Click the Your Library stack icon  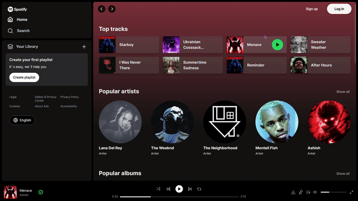click(10, 46)
